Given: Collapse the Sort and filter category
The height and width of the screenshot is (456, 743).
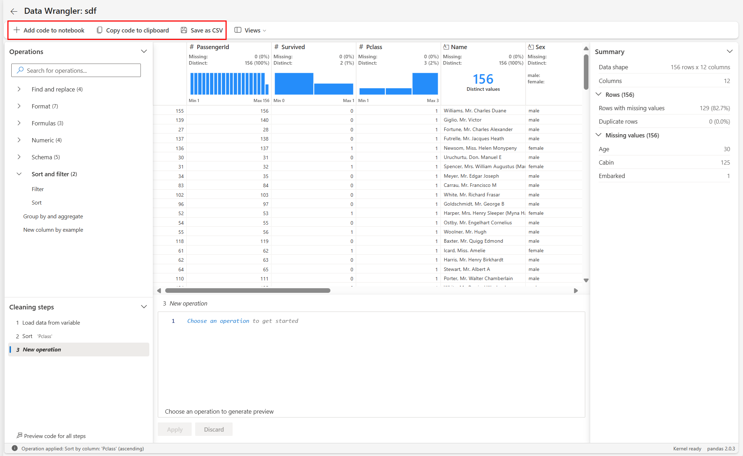Looking at the screenshot, I should tap(19, 174).
